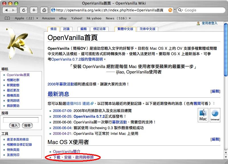The width and height of the screenshot is (228, 164).
Task: Select the 简体中文版 tab
Action: click(x=147, y=29)
